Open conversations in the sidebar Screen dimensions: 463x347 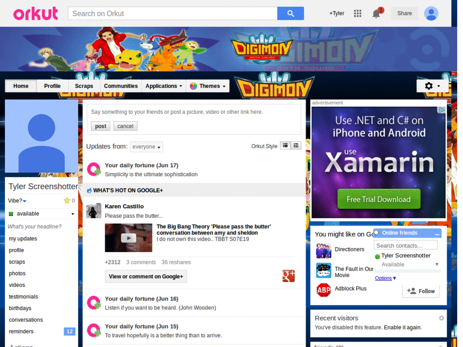26,320
